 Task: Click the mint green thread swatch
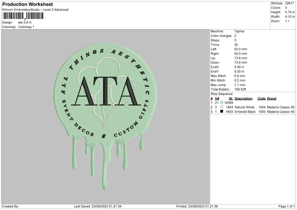click(x=222, y=103)
